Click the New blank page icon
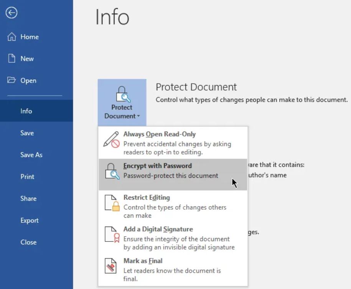351x289 pixels. 12,59
